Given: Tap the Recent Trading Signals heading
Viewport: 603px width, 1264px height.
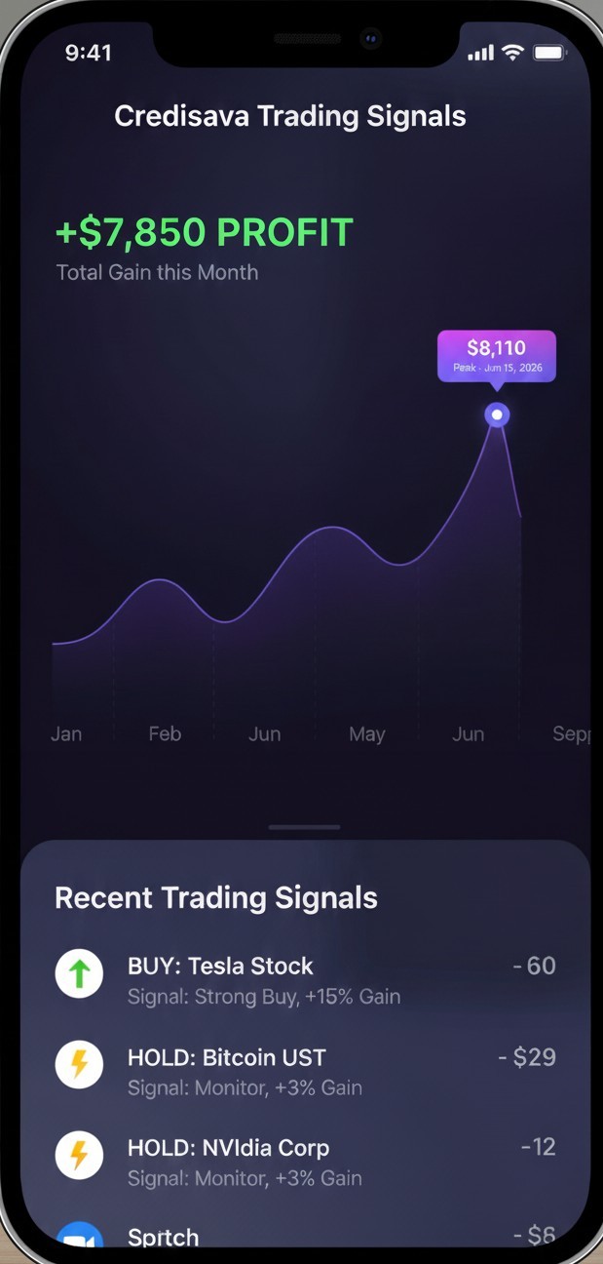Looking at the screenshot, I should [x=216, y=897].
